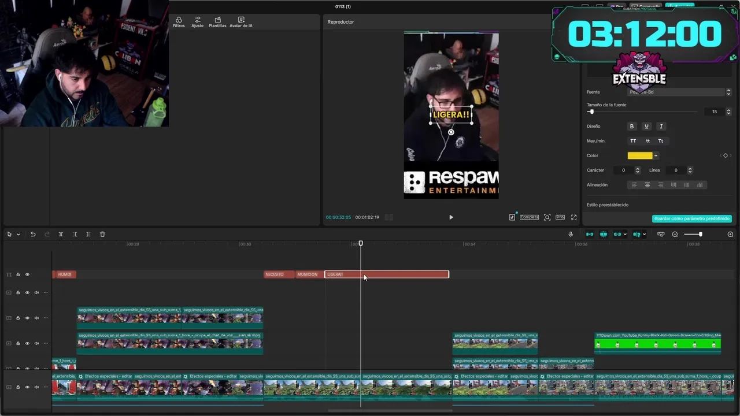Hide the main bottom track with eye icon
Screen dimensions: 740x416
coord(27,387)
